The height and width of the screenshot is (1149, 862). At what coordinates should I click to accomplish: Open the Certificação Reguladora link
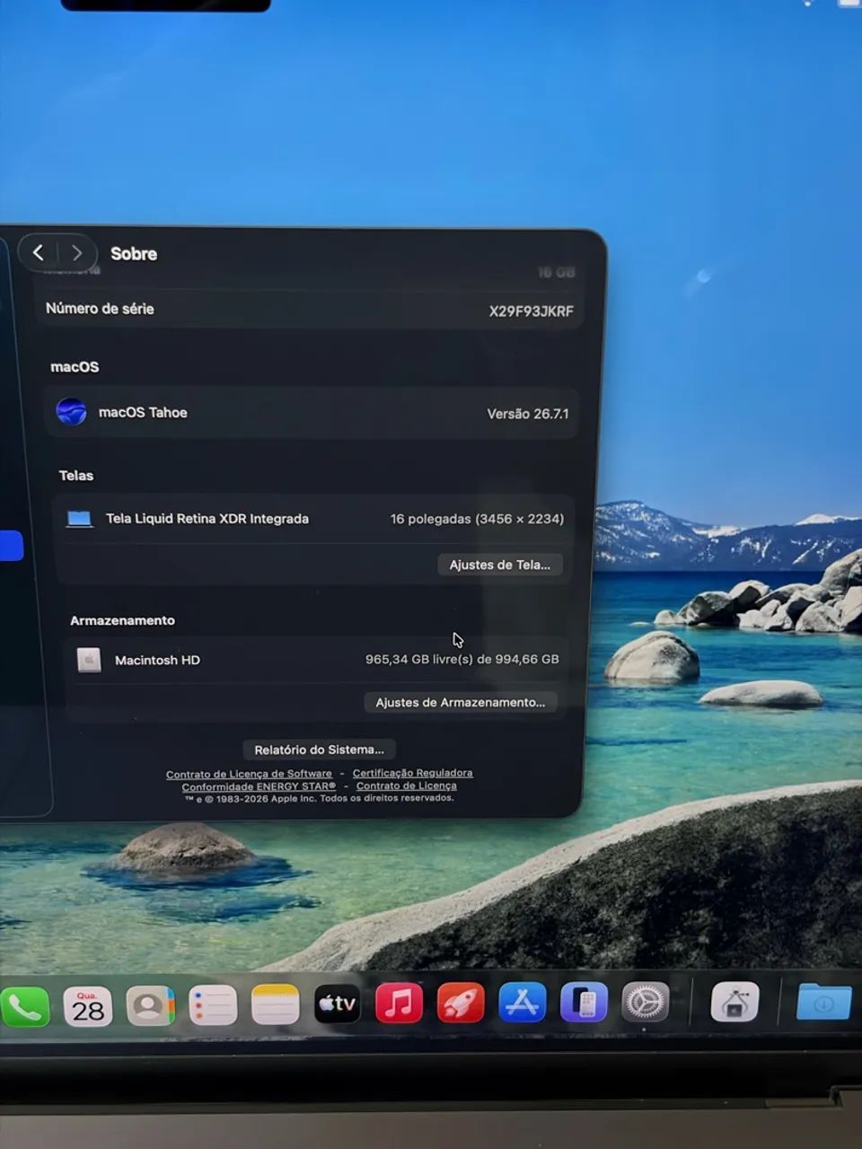pyautogui.click(x=412, y=773)
